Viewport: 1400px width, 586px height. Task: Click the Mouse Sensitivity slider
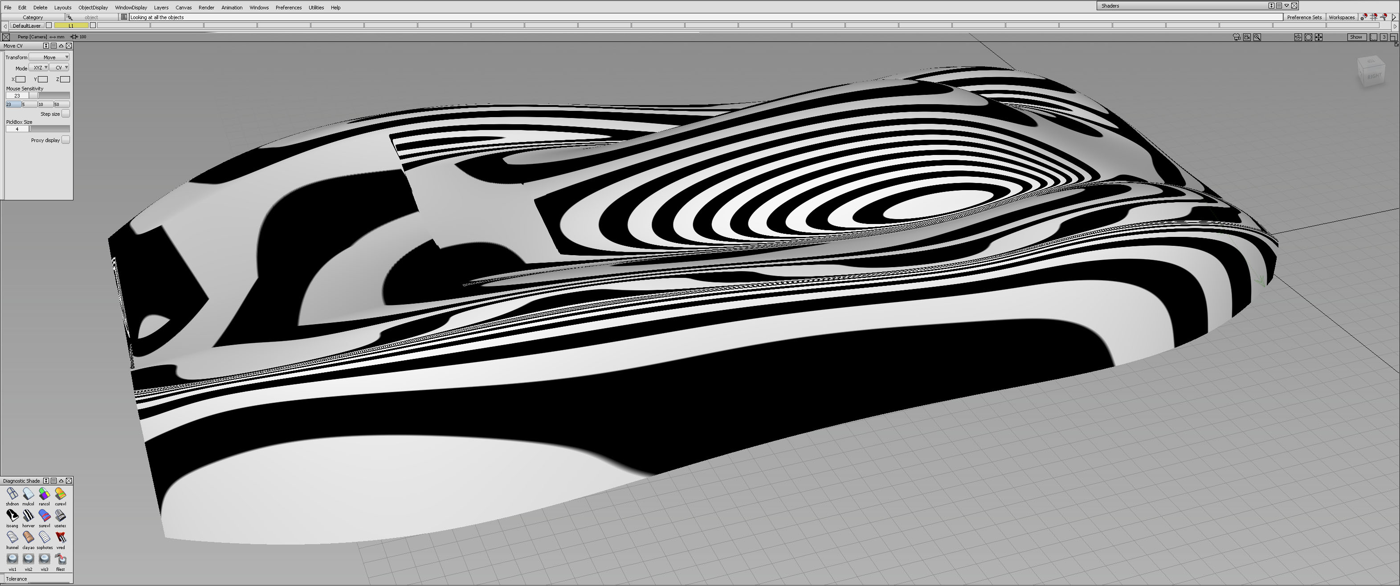[x=49, y=96]
